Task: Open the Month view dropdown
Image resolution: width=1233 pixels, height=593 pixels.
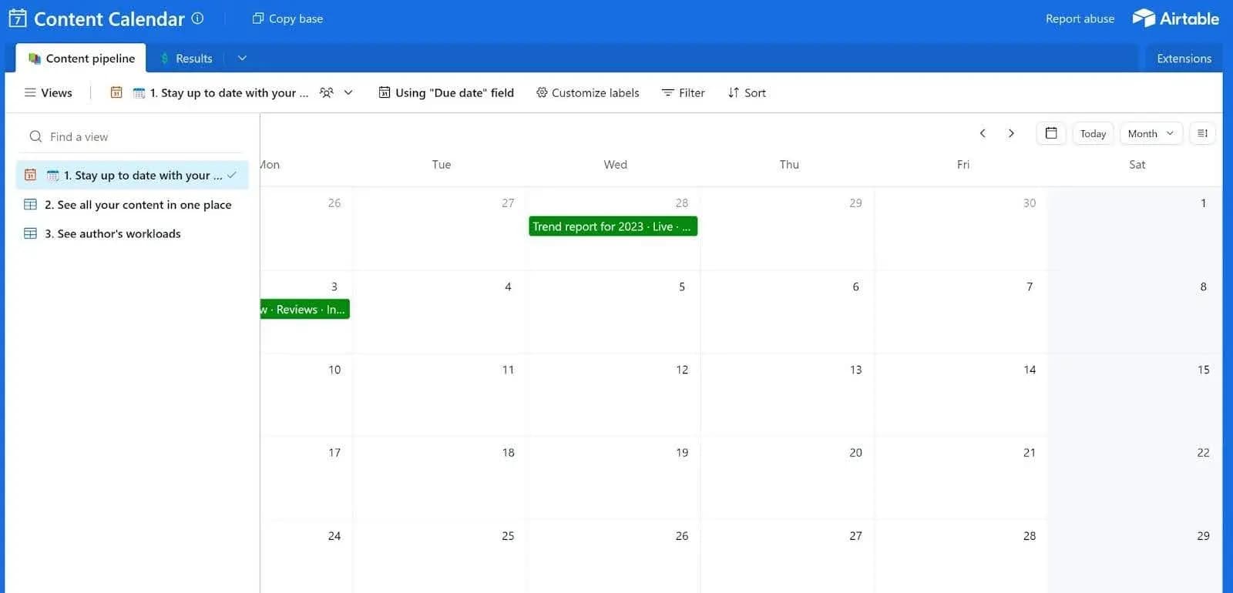Action: coord(1150,133)
